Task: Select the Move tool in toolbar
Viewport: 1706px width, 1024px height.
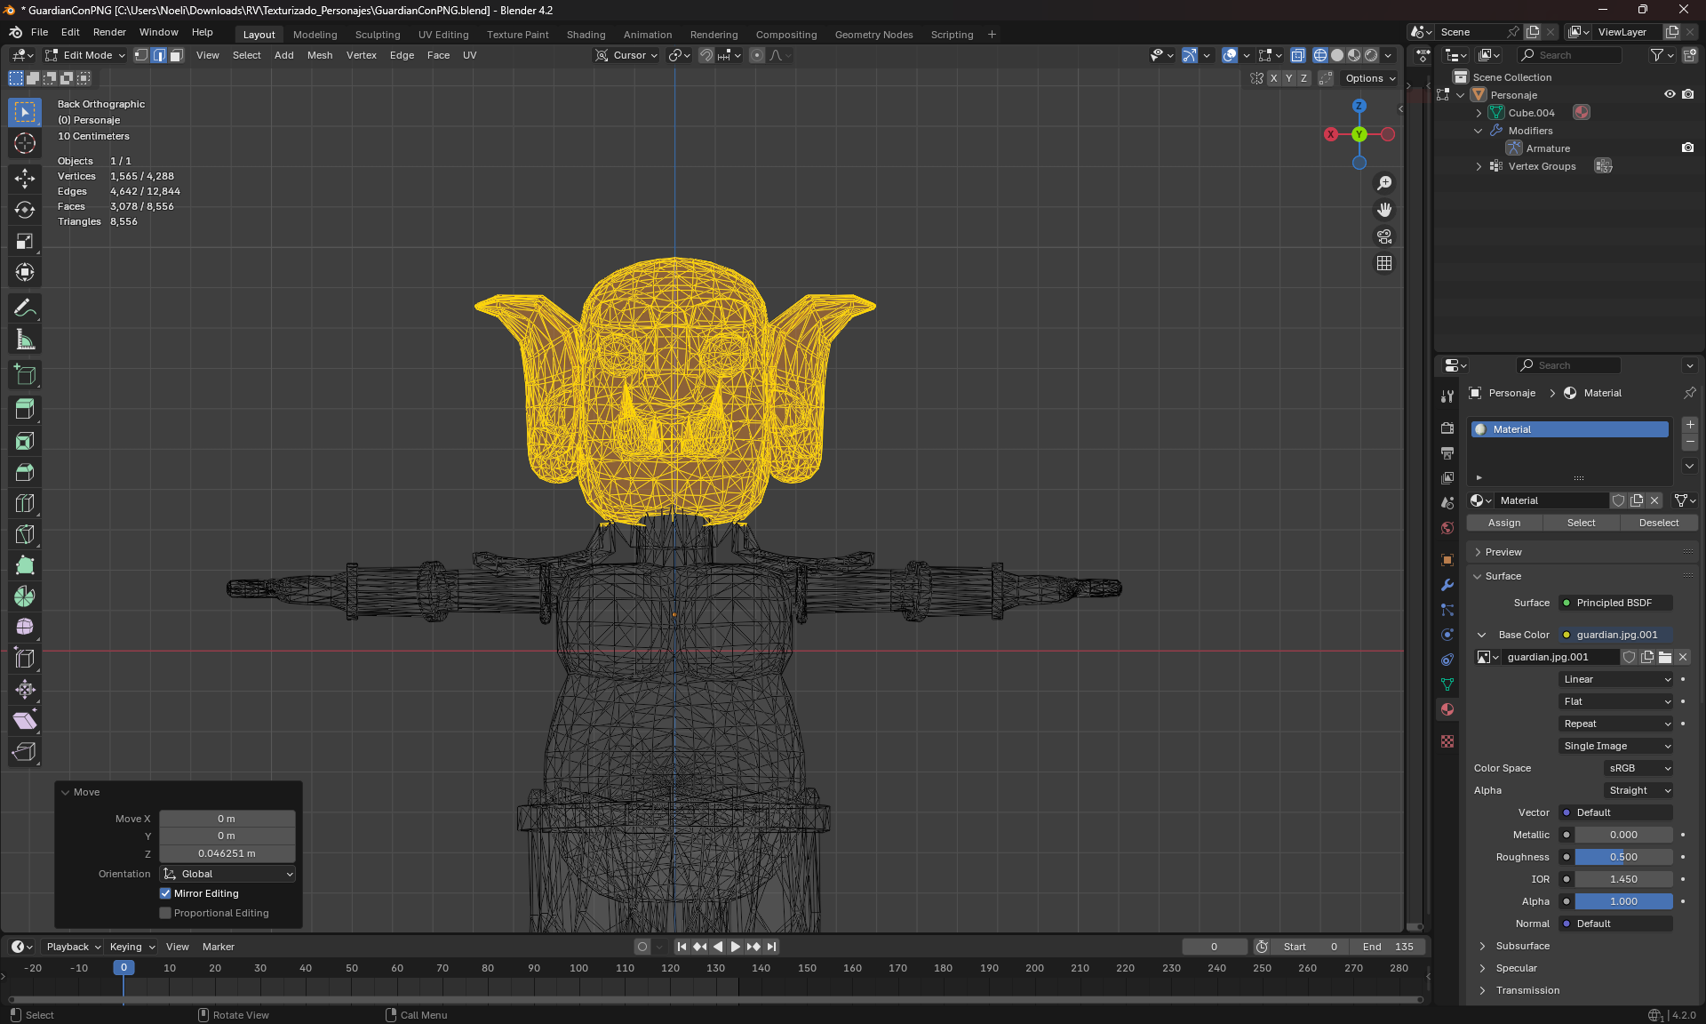Action: click(x=25, y=178)
